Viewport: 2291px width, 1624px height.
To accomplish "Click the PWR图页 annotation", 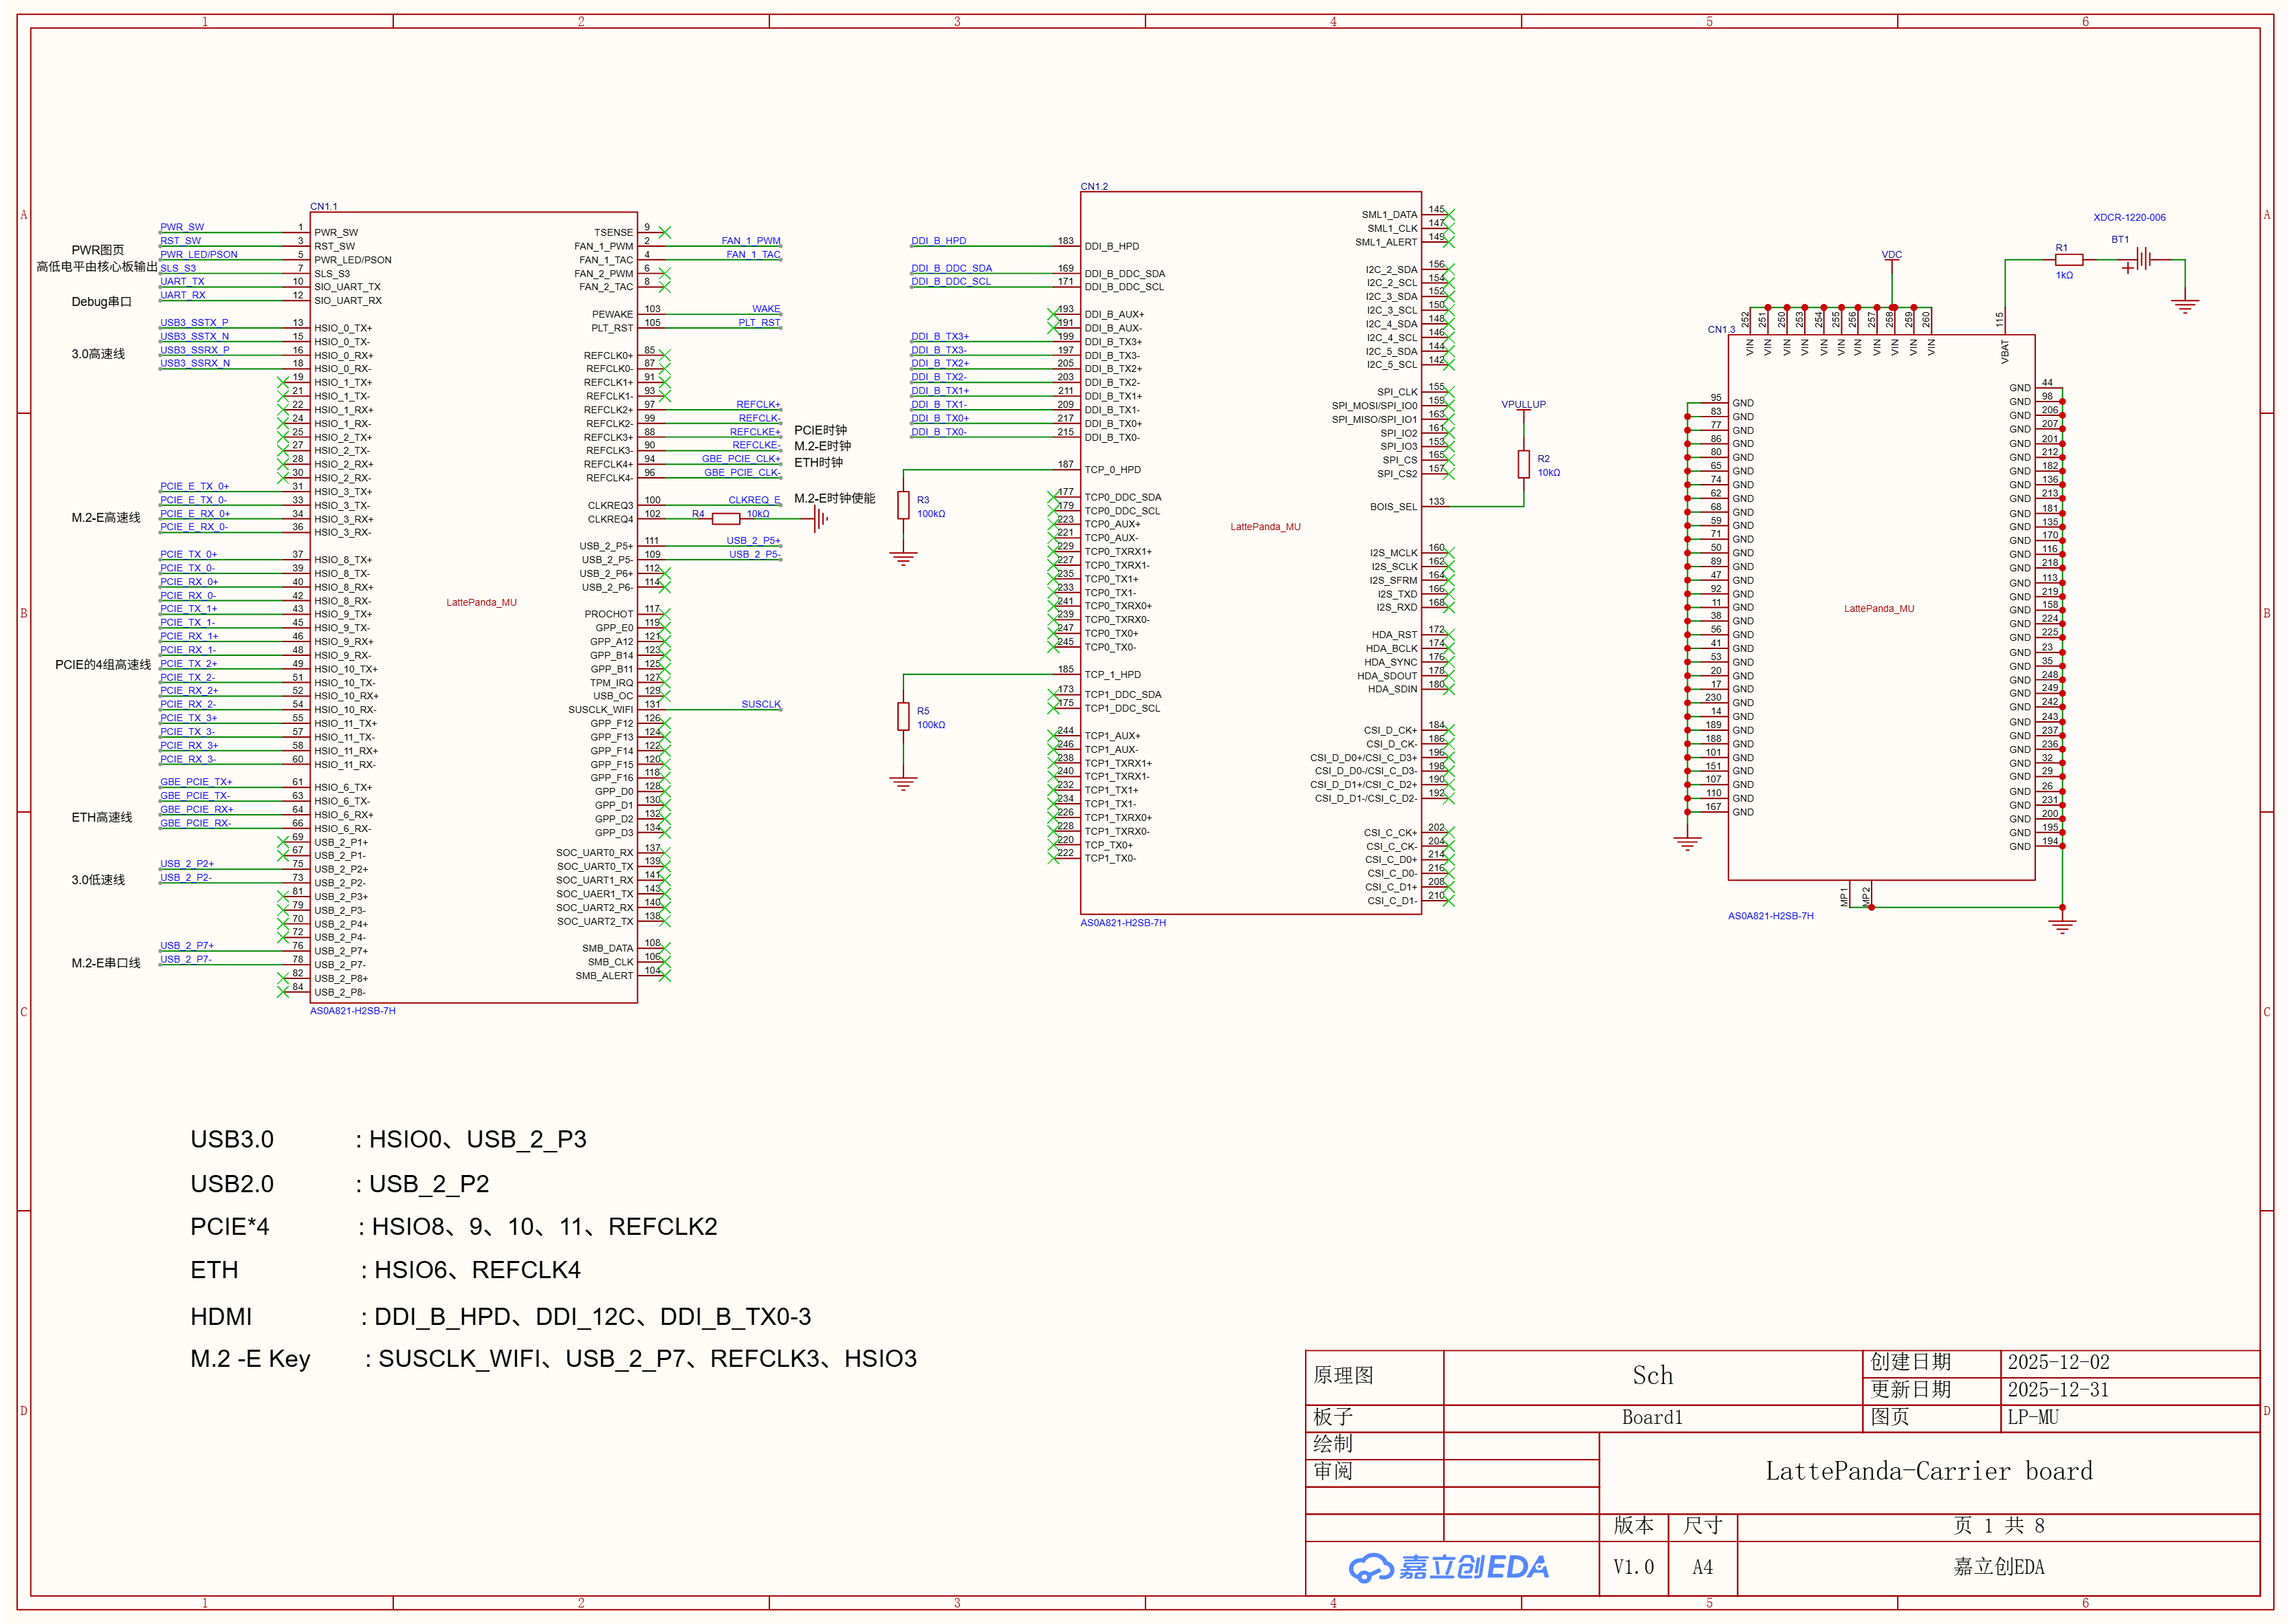I will pyautogui.click(x=98, y=250).
